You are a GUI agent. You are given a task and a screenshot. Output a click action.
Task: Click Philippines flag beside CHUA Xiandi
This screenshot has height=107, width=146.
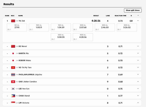pyautogui.click(x=13, y=96)
